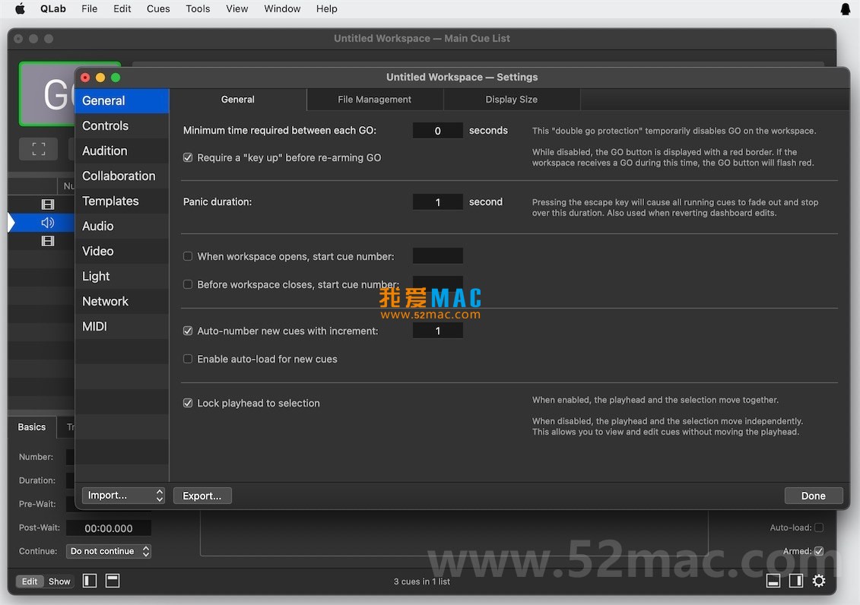Open workspace settings gear icon
Viewport: 860px width, 605px height.
(819, 581)
